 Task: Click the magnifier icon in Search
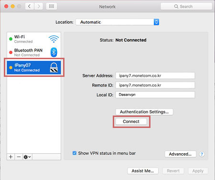[x=176, y=6]
